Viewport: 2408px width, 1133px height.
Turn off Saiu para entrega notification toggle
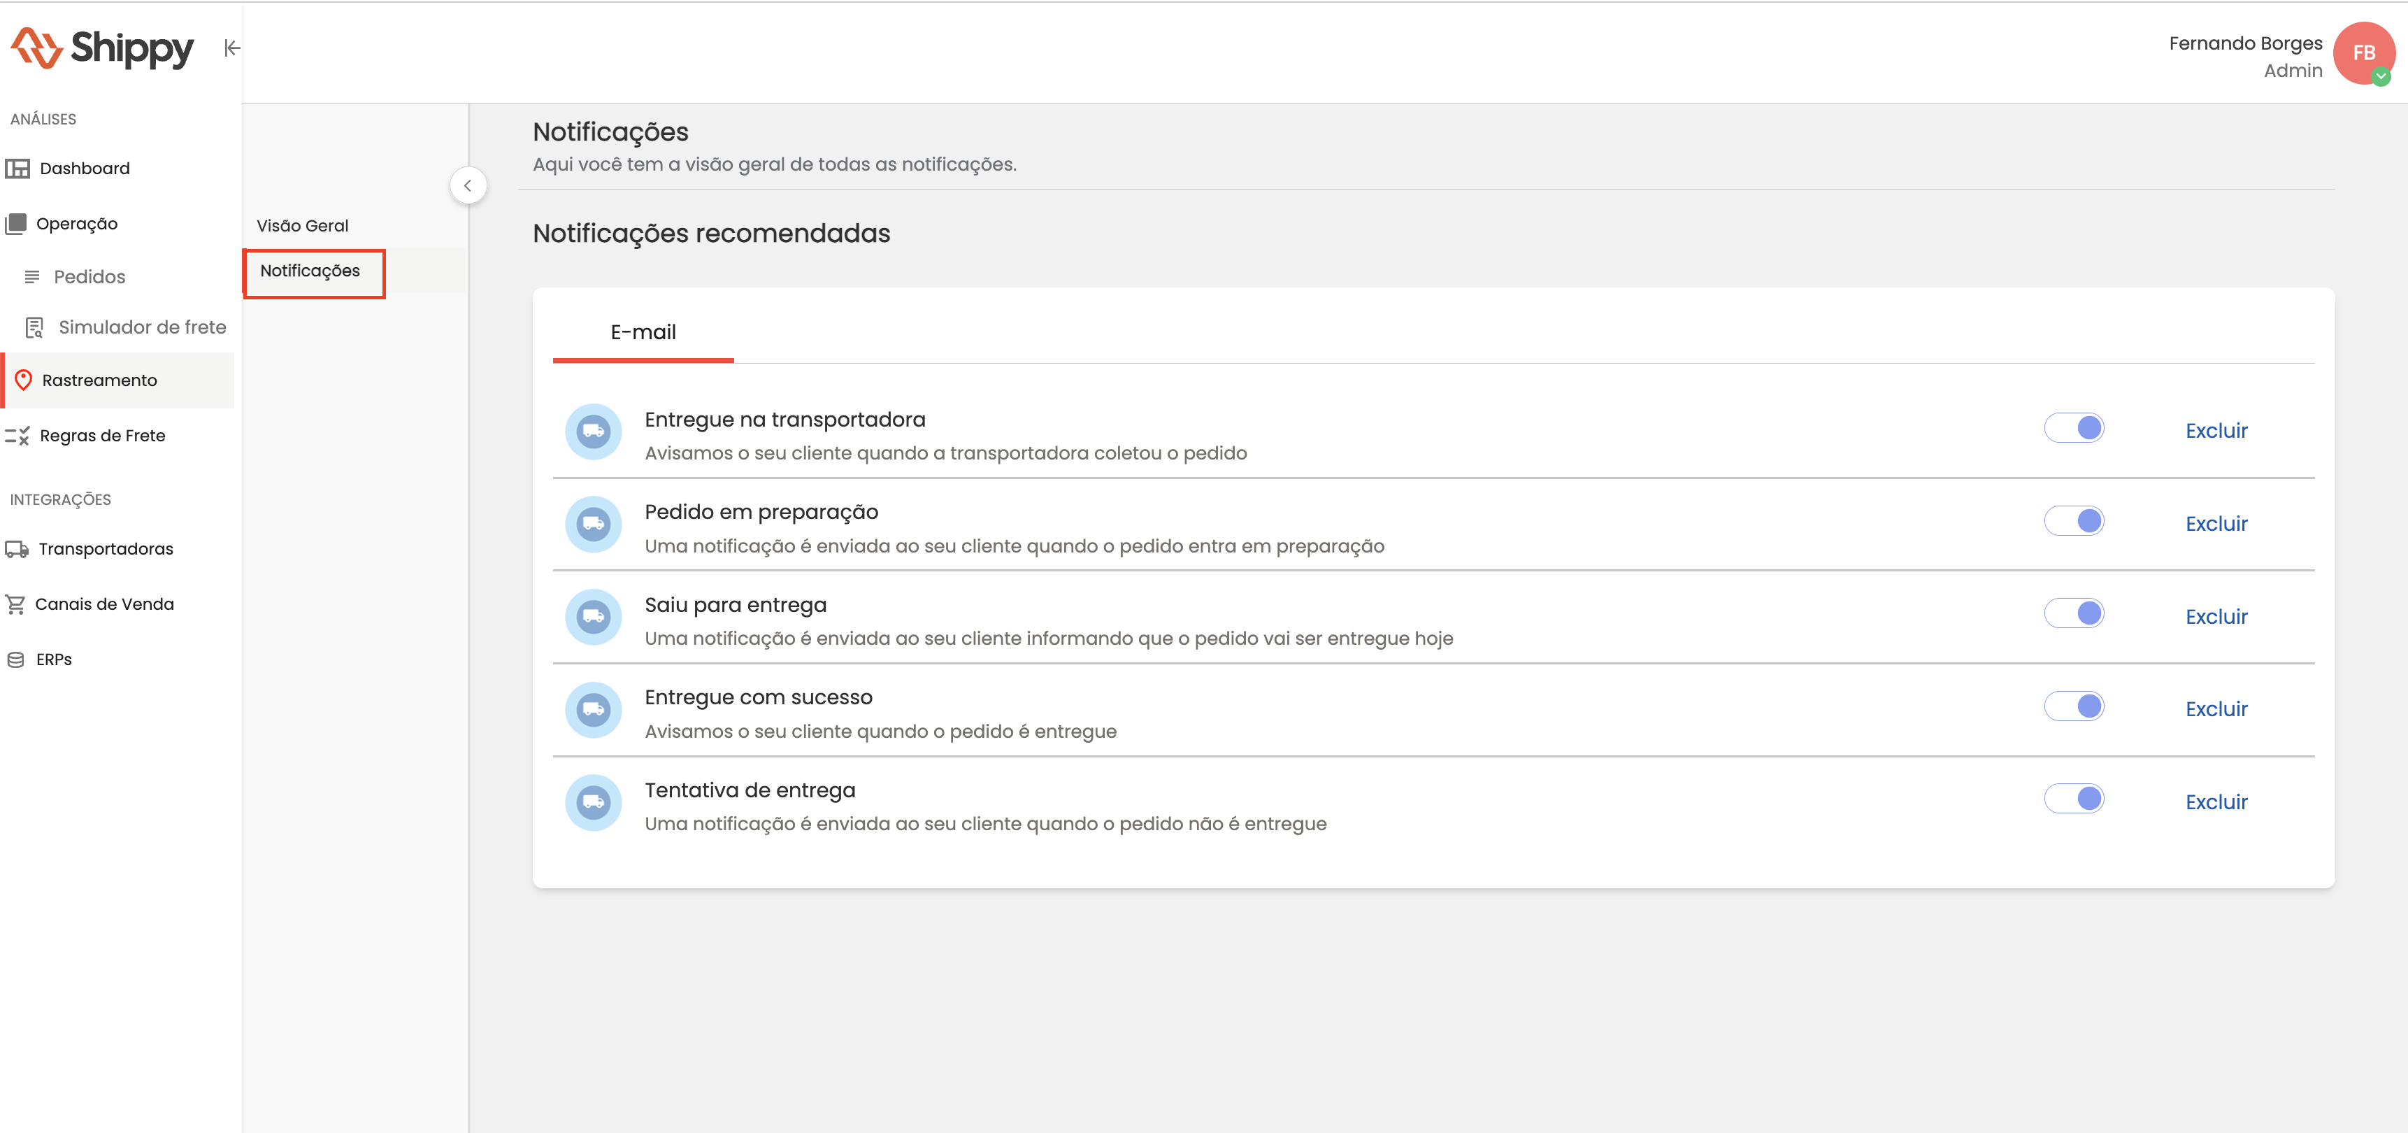[x=2073, y=613]
